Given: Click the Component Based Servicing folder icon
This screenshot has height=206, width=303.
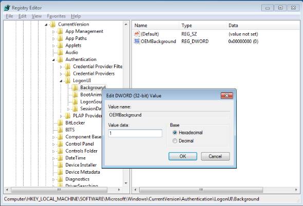Looking at the screenshot, I should (60, 137).
